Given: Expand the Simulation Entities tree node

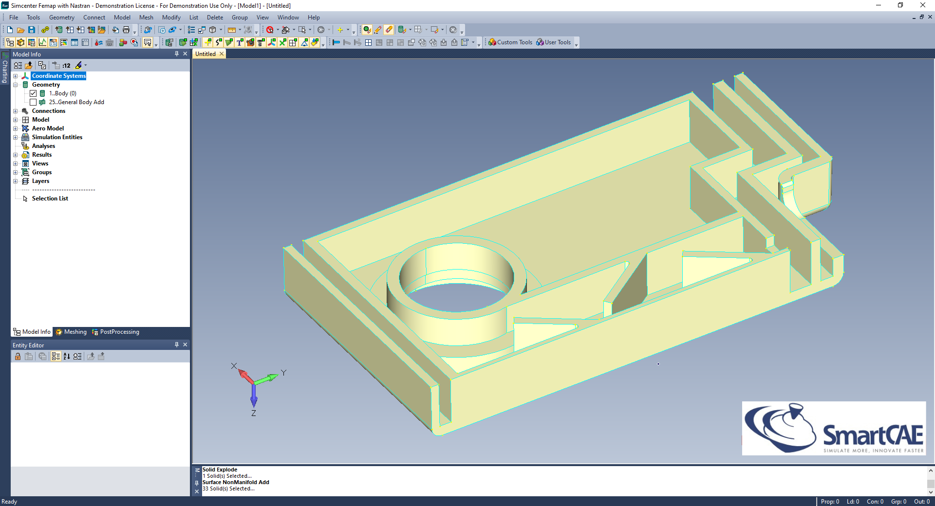Looking at the screenshot, I should 16,137.
